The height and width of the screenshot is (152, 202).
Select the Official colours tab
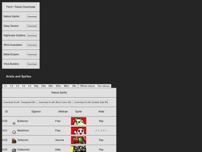(87, 86)
